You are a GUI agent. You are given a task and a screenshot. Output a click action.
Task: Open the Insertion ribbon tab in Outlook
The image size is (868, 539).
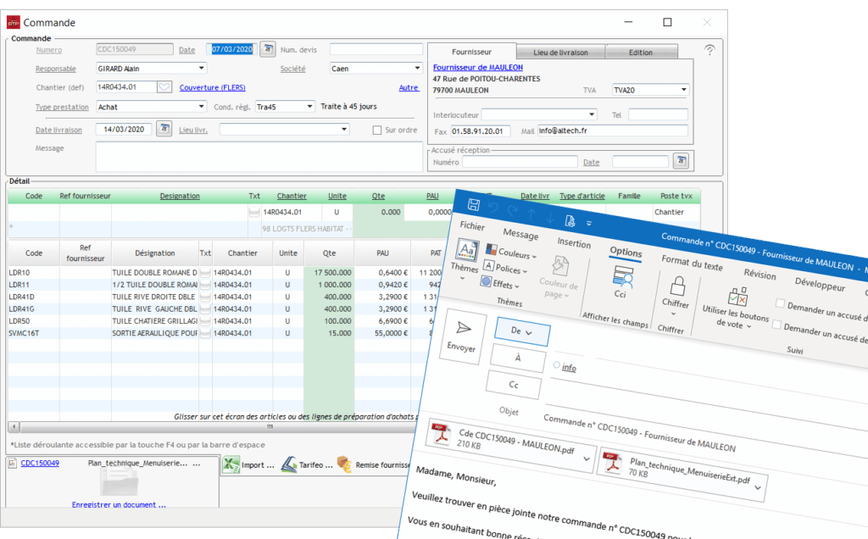tap(574, 243)
